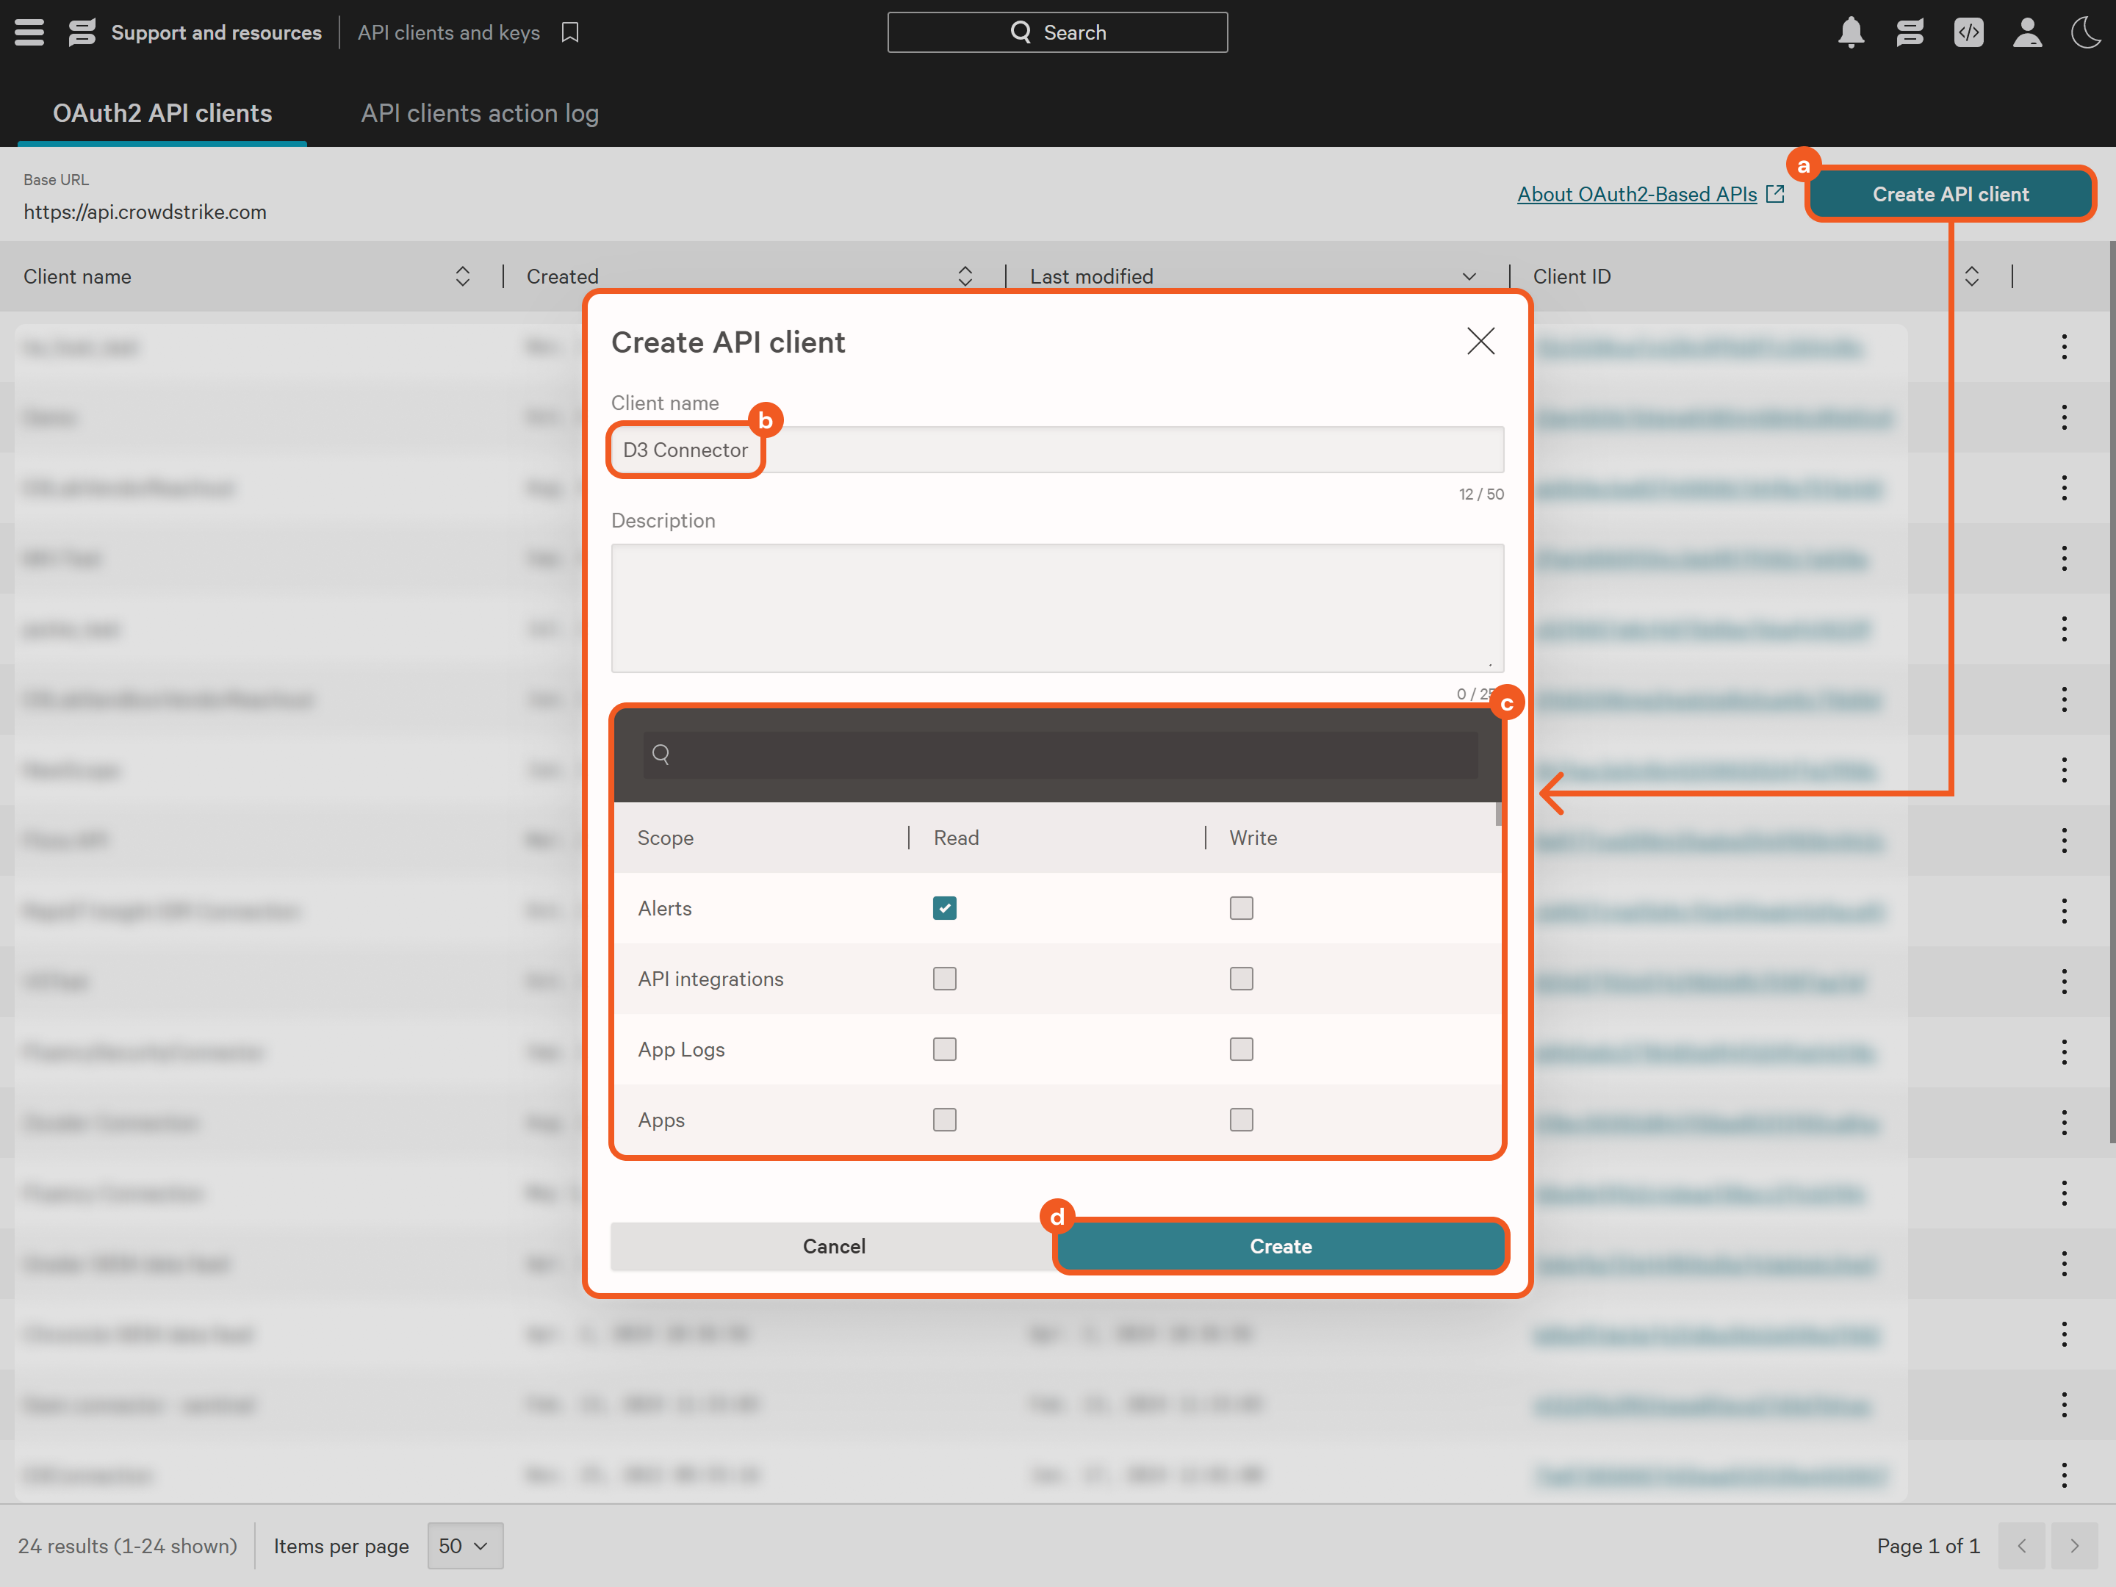
Task: Open the hamburger navigation menu
Action: click(x=29, y=32)
